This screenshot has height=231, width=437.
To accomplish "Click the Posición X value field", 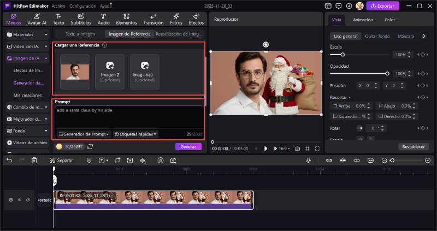I will [368, 86].
